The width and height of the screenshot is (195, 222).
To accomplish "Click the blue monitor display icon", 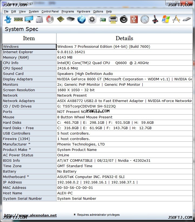I will (x=29, y=19).
